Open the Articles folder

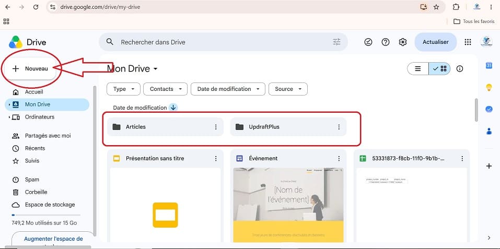[x=165, y=127]
